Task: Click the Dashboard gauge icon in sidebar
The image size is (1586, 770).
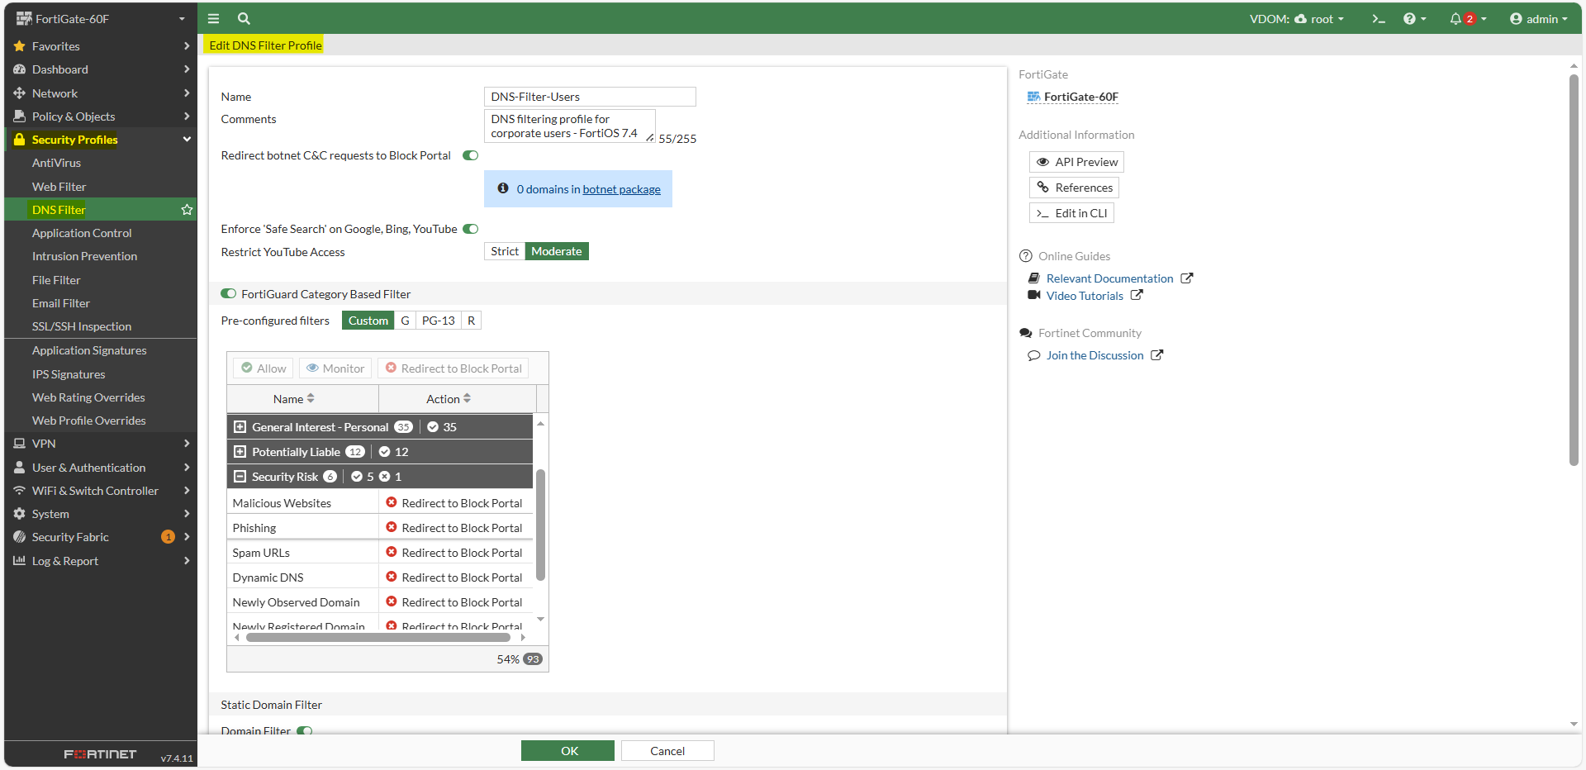Action: pos(20,69)
